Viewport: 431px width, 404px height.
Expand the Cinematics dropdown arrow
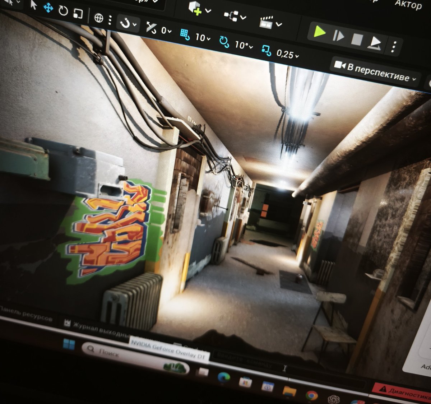pyautogui.click(x=279, y=24)
